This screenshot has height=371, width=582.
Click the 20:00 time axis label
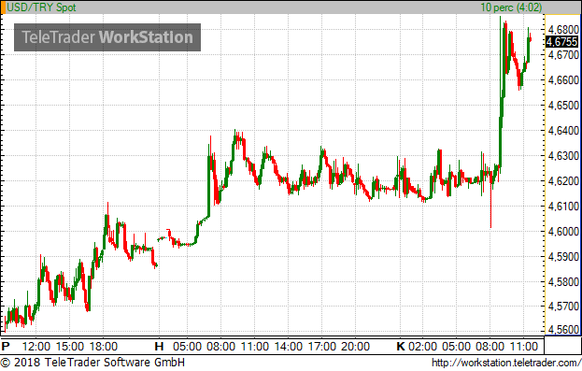(355, 347)
